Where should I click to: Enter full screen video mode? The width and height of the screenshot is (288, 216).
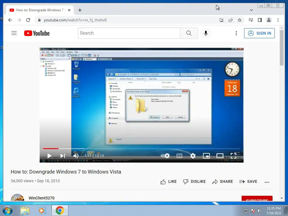coord(233,156)
